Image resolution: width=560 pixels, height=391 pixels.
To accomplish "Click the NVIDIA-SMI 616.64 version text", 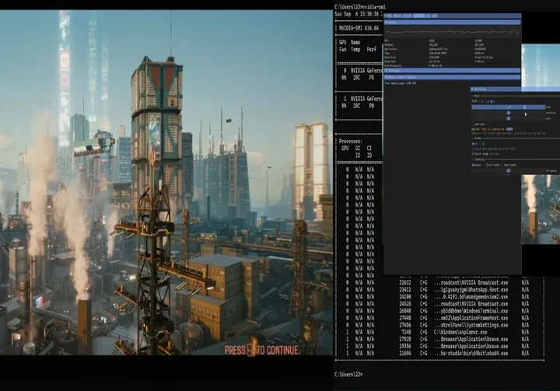I will (x=359, y=28).
